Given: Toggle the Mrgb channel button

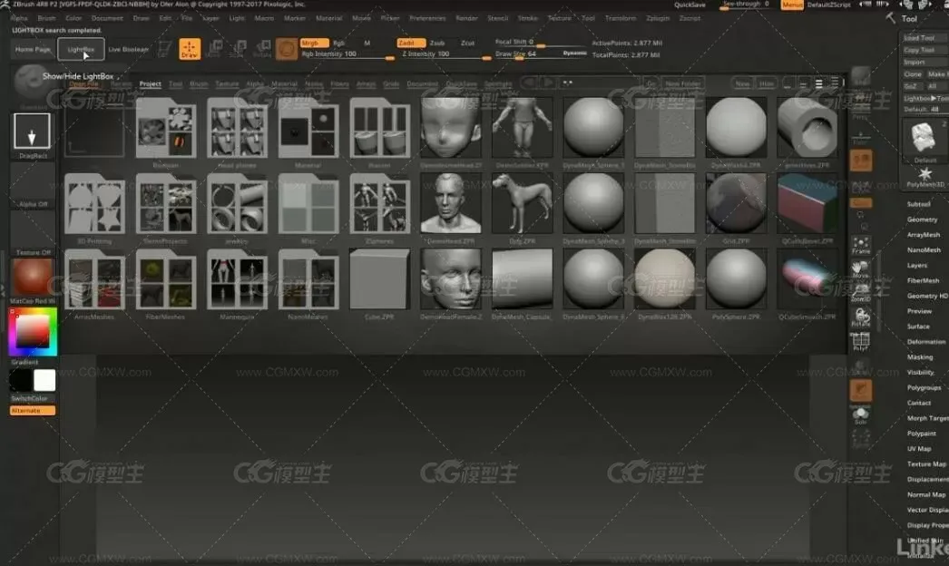Looking at the screenshot, I should pos(314,43).
